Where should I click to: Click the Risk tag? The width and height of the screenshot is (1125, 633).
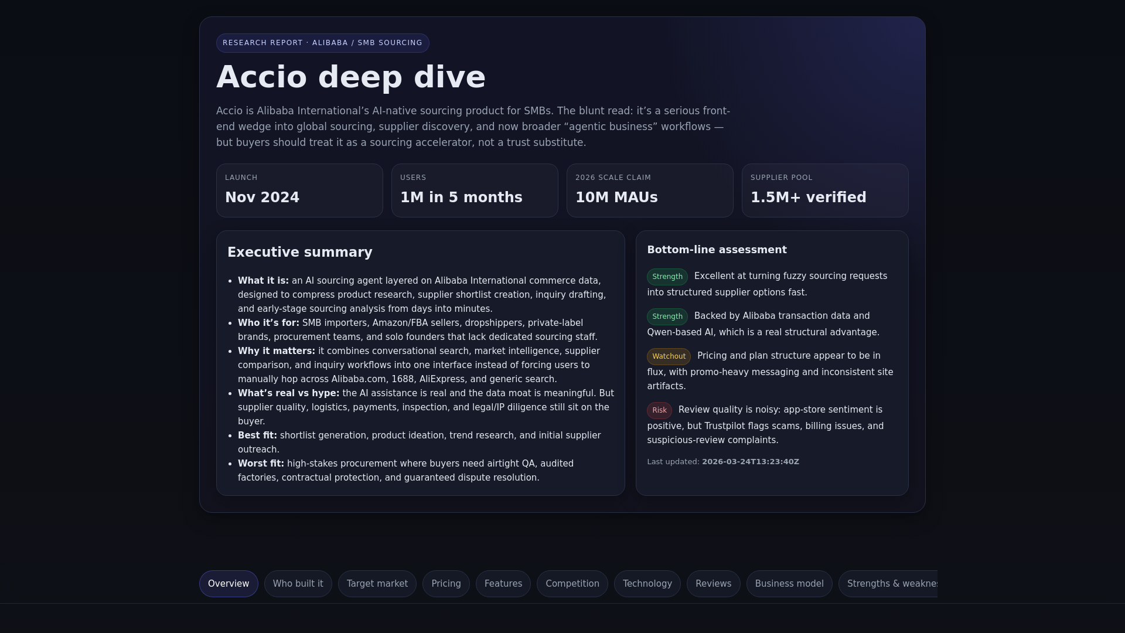659,410
